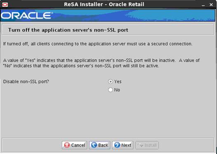Screen dimensions: 217x154
Task: Minimize the ReSA Installer window
Action: pyautogui.click(x=203, y=5)
